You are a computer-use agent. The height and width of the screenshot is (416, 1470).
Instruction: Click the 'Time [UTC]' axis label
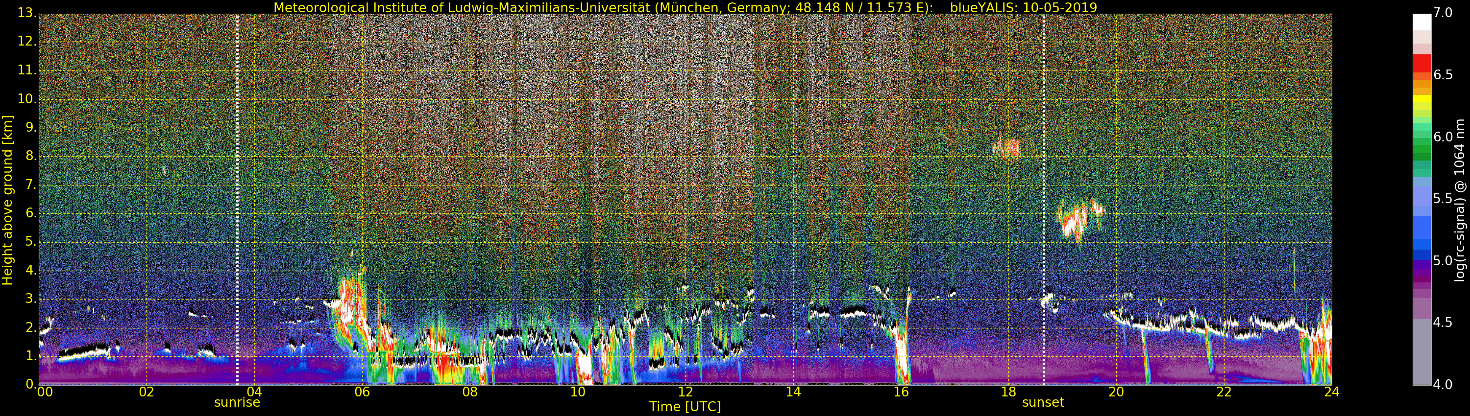click(685, 407)
